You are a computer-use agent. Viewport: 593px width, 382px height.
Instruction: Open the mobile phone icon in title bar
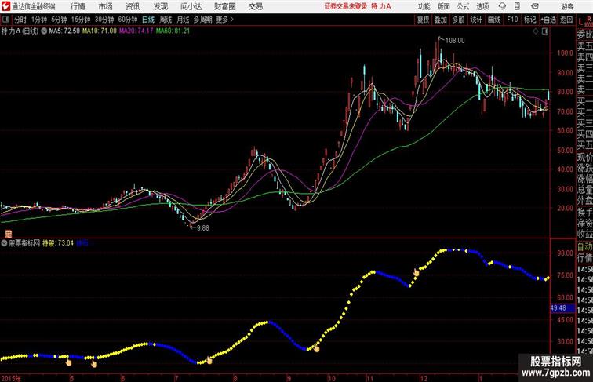[517, 6]
